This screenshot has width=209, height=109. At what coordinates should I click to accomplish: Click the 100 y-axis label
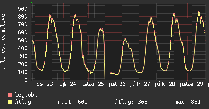23,72
